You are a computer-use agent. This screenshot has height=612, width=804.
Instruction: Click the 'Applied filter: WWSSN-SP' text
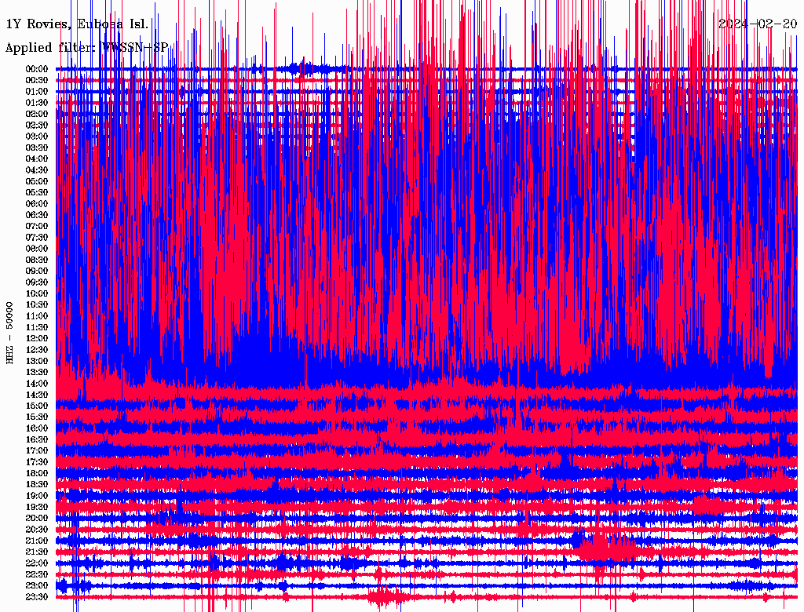tap(86, 48)
